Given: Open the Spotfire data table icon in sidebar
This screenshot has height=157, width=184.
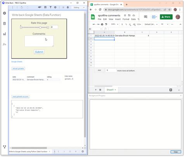Looking at the screenshot, I should pos(5,24).
